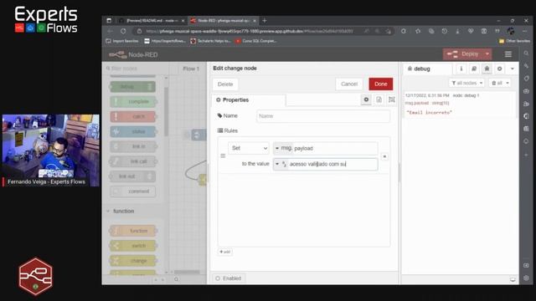Open the string value type selector

[281, 164]
